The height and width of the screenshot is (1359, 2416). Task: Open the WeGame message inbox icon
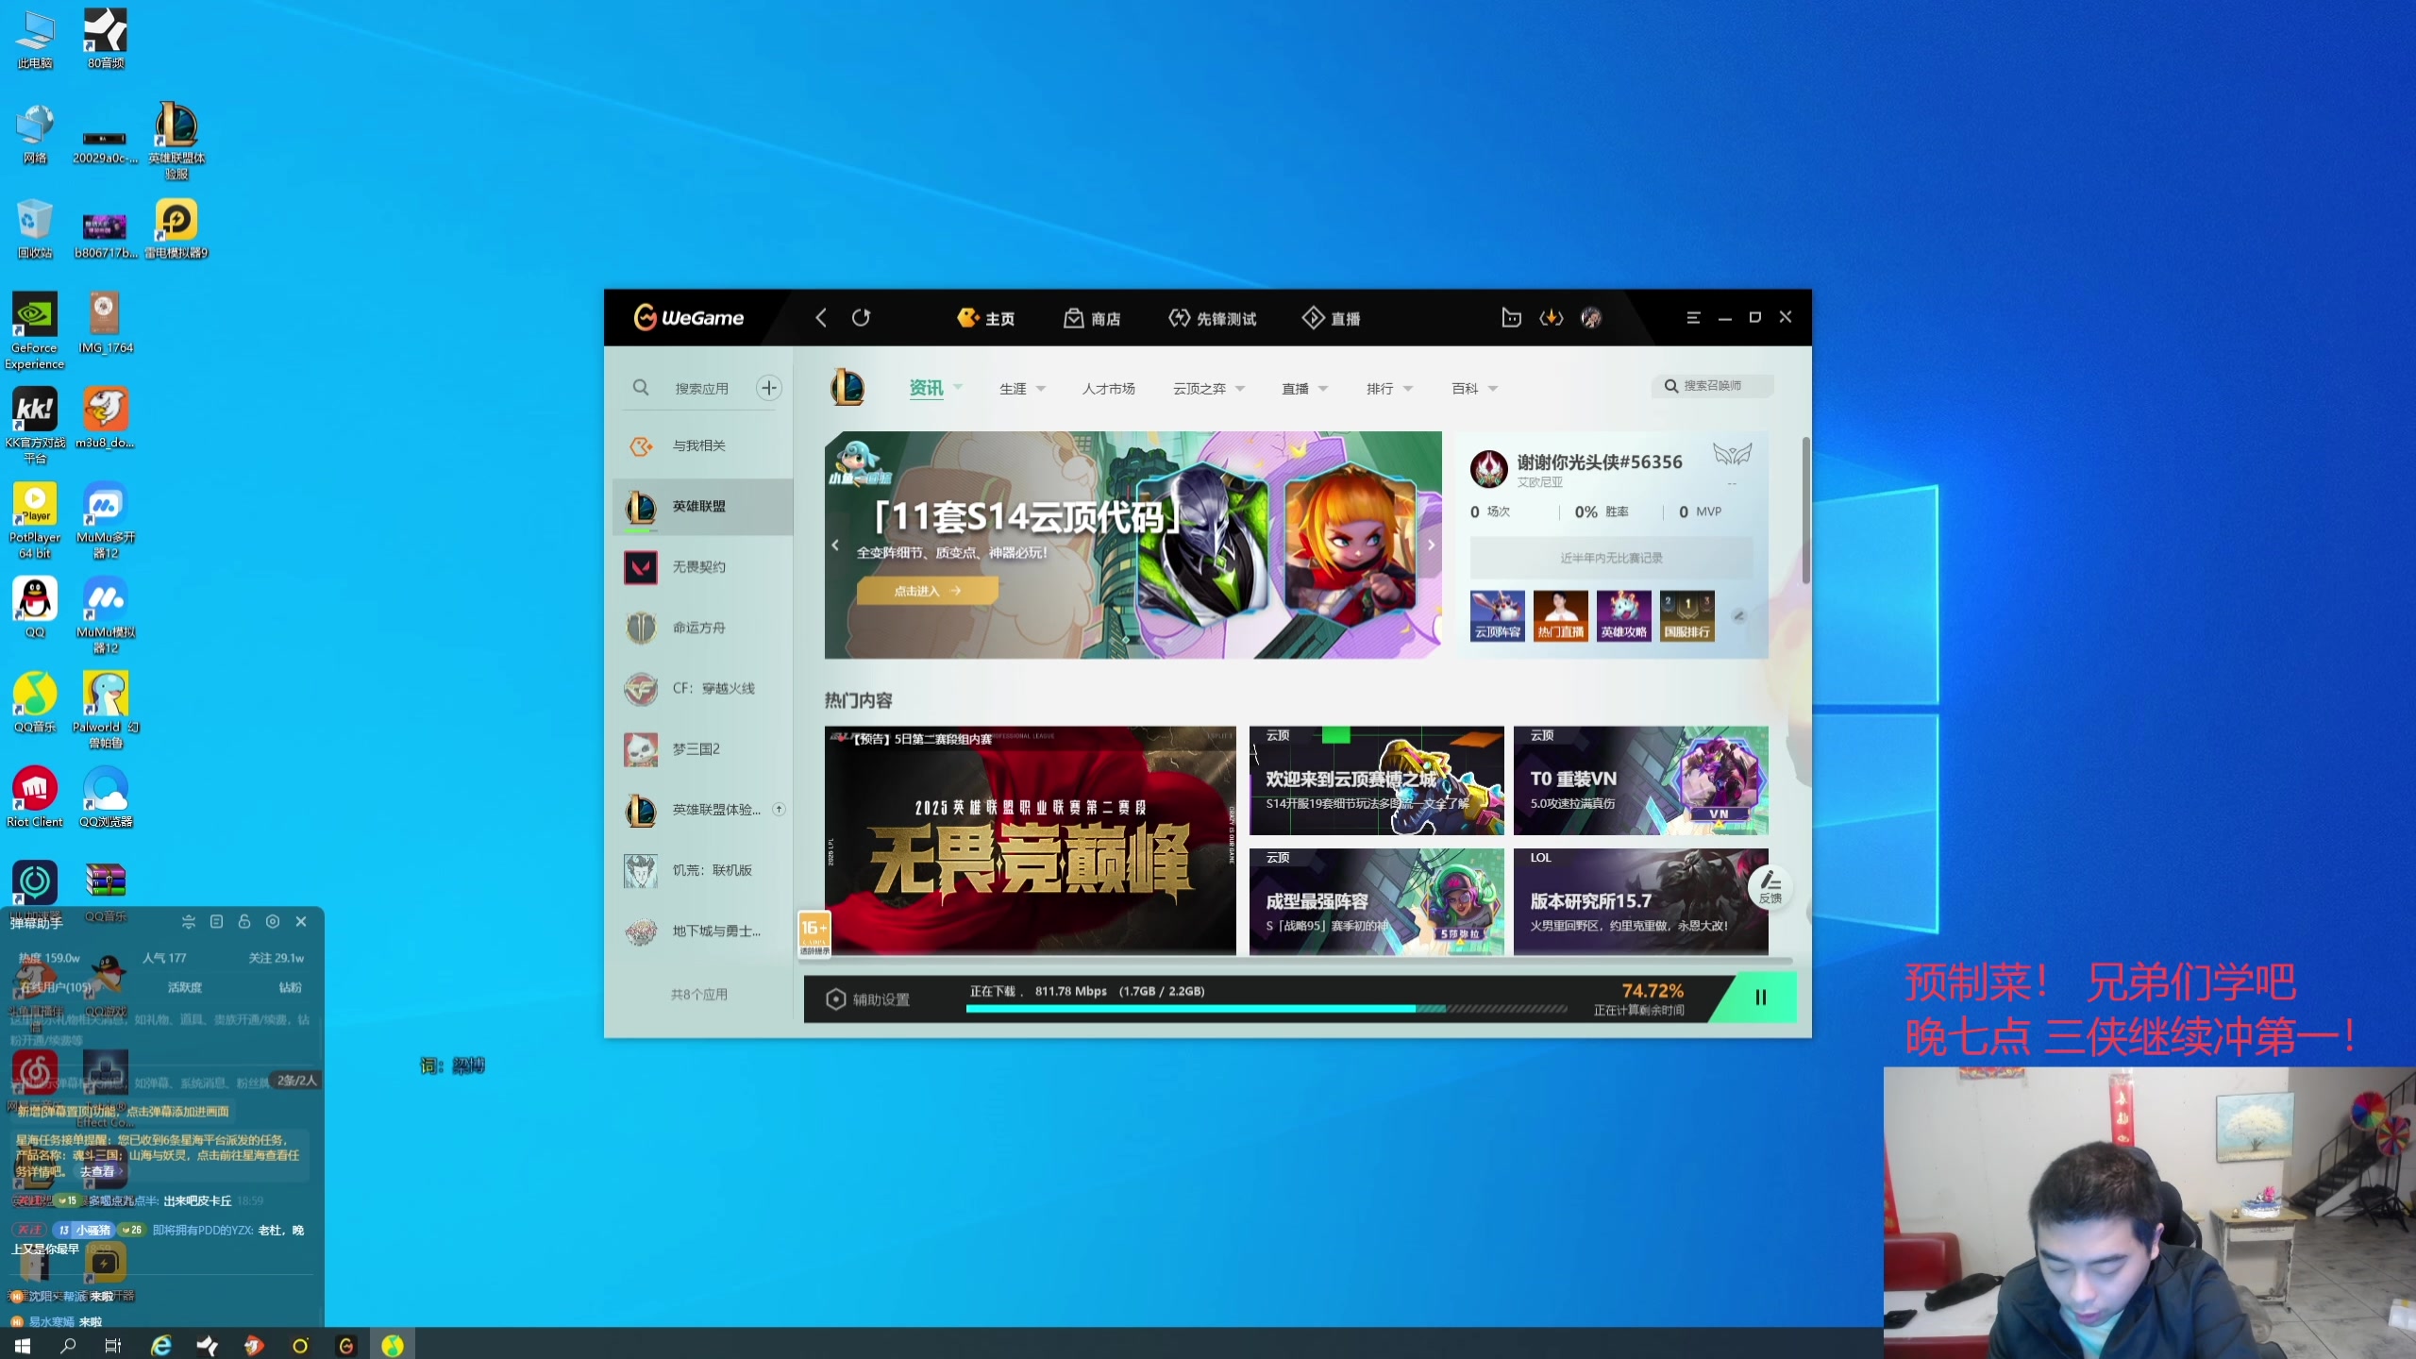[x=1511, y=318]
